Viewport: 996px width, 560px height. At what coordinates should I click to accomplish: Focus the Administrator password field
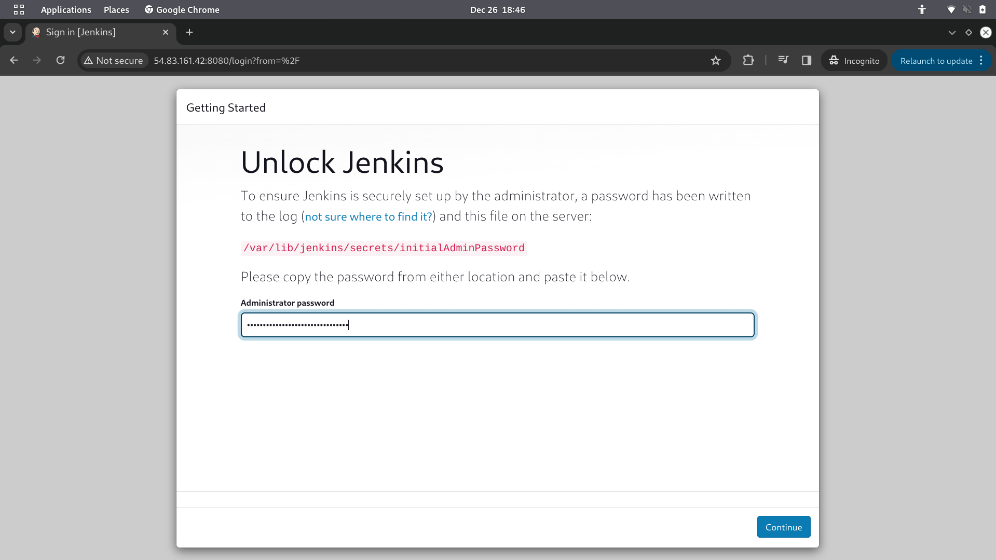497,325
